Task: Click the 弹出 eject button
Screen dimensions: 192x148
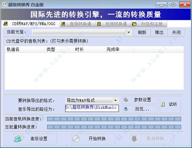Action: (x=159, y=33)
